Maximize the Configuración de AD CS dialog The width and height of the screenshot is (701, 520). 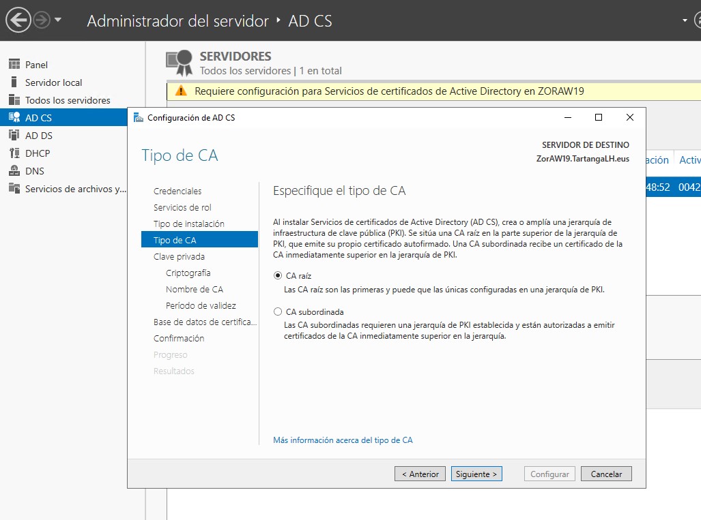(x=599, y=117)
